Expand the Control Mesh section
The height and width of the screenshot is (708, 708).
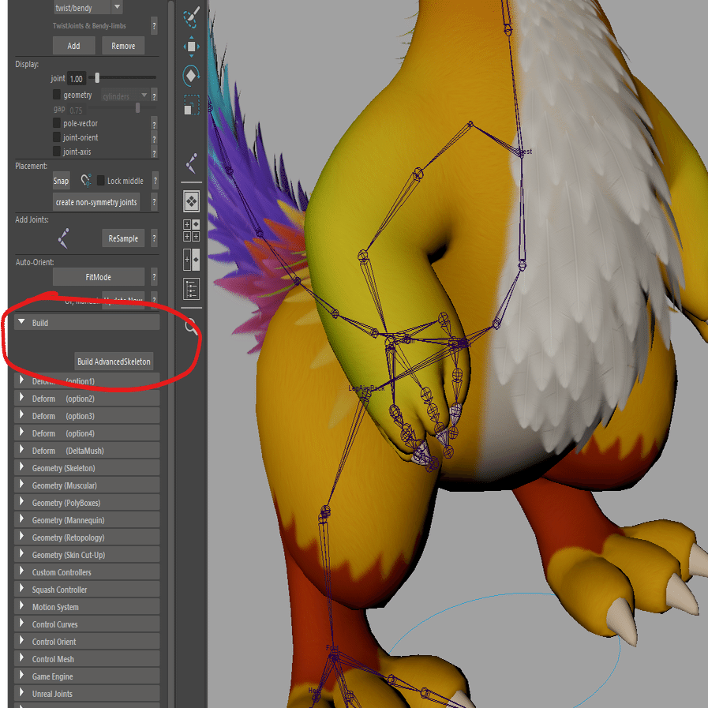pos(87,659)
